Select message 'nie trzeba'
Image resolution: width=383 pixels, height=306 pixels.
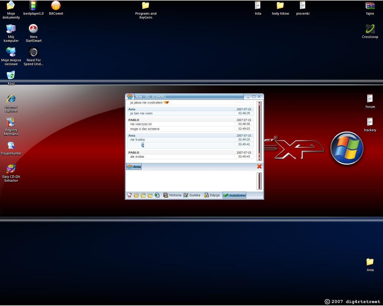tap(137, 140)
